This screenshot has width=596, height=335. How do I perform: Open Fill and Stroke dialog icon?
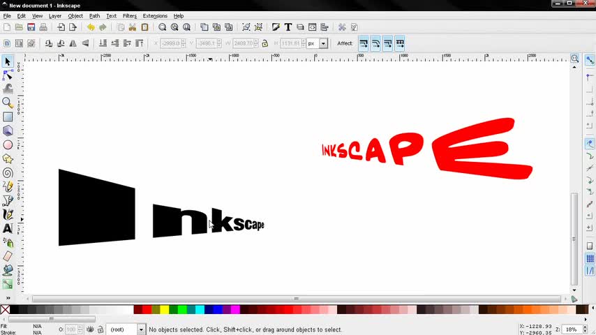276,27
